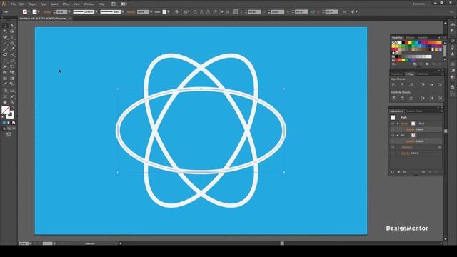457x257 pixels.
Task: Select the Hand tool
Action: 5,102
